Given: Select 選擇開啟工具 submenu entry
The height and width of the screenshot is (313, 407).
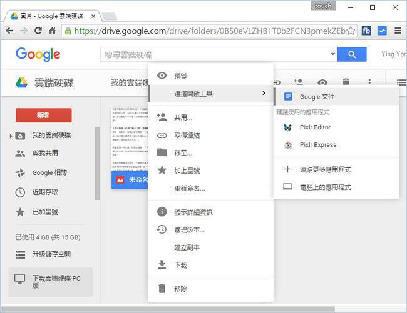Looking at the screenshot, I should (x=210, y=94).
